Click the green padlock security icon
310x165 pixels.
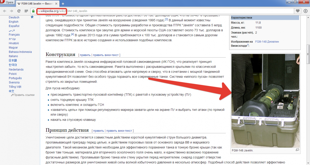pos(33,11)
